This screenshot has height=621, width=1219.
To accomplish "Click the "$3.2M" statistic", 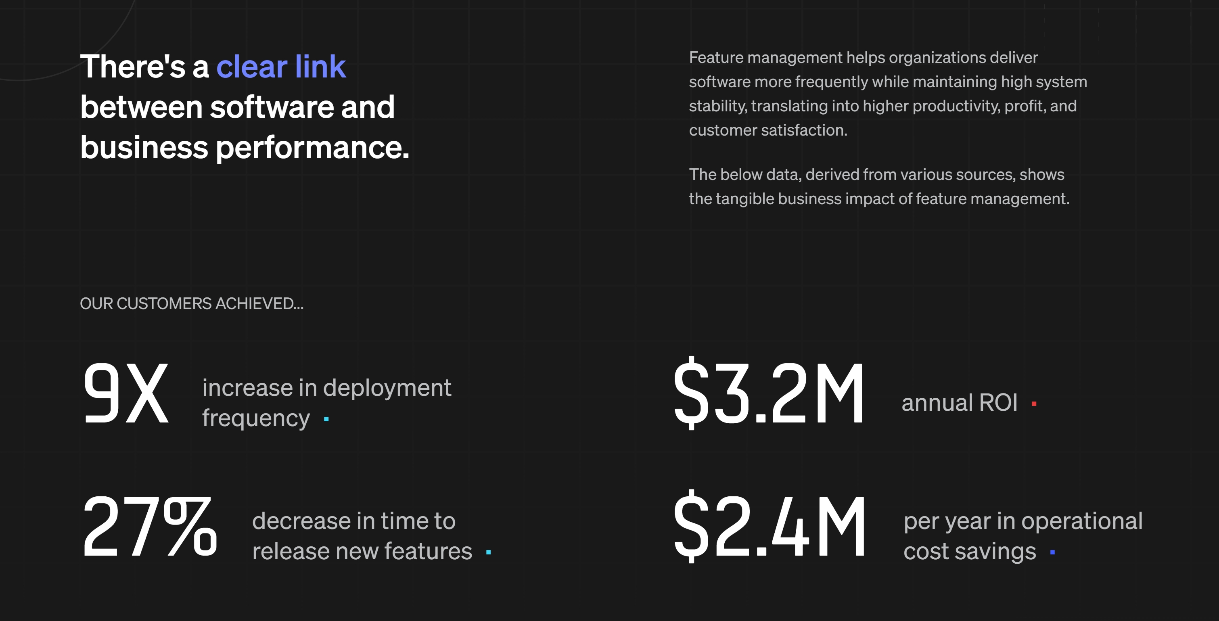I will [769, 393].
